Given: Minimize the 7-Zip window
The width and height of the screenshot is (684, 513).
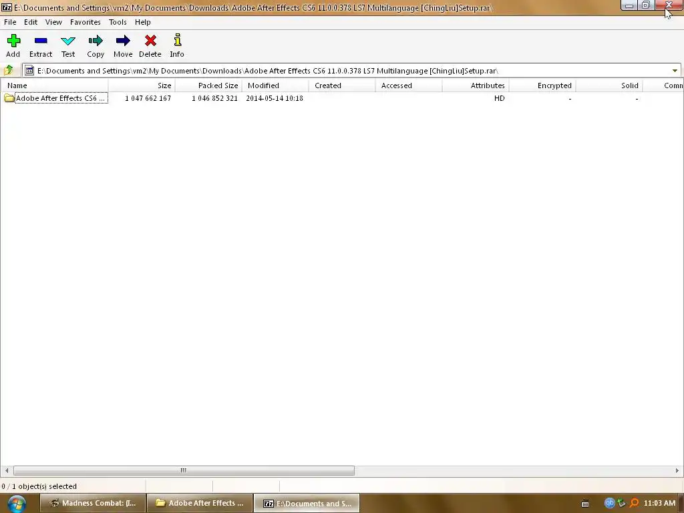Looking at the screenshot, I should (629, 5).
